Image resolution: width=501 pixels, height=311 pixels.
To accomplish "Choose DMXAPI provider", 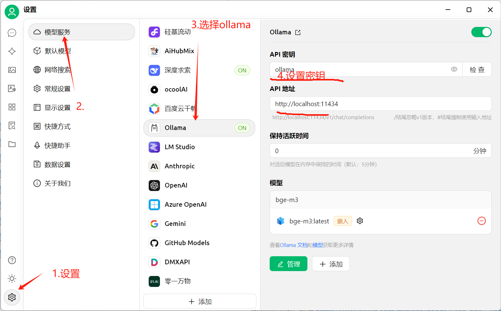I will coord(199,262).
